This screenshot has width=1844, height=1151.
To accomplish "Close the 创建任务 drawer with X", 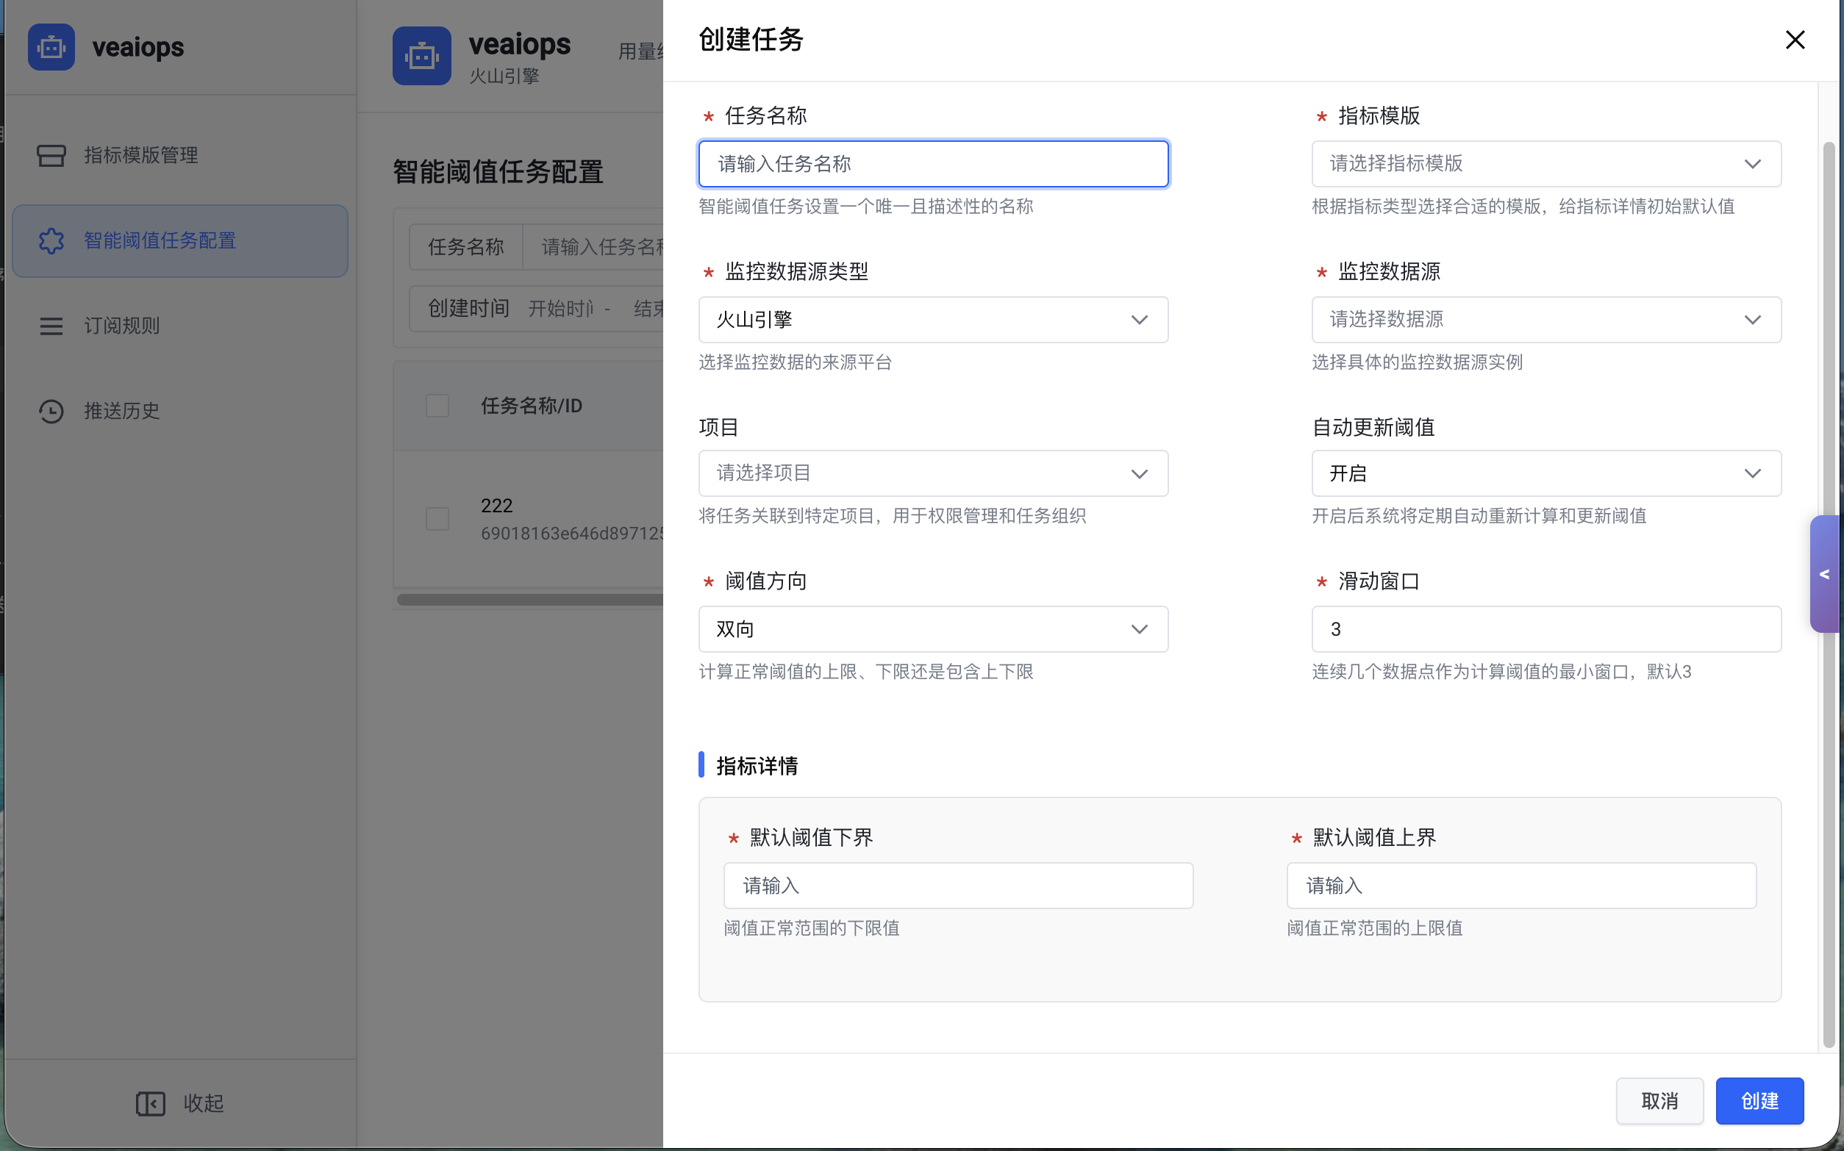I will (1795, 40).
